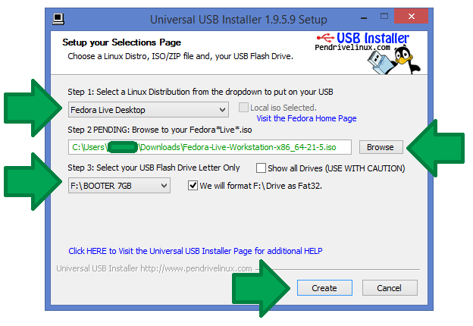Image resolution: width=473 pixels, height=326 pixels.
Task: Click the window title 'Universal USB Installer 1.9.5.9 Setup'
Action: coord(238,20)
